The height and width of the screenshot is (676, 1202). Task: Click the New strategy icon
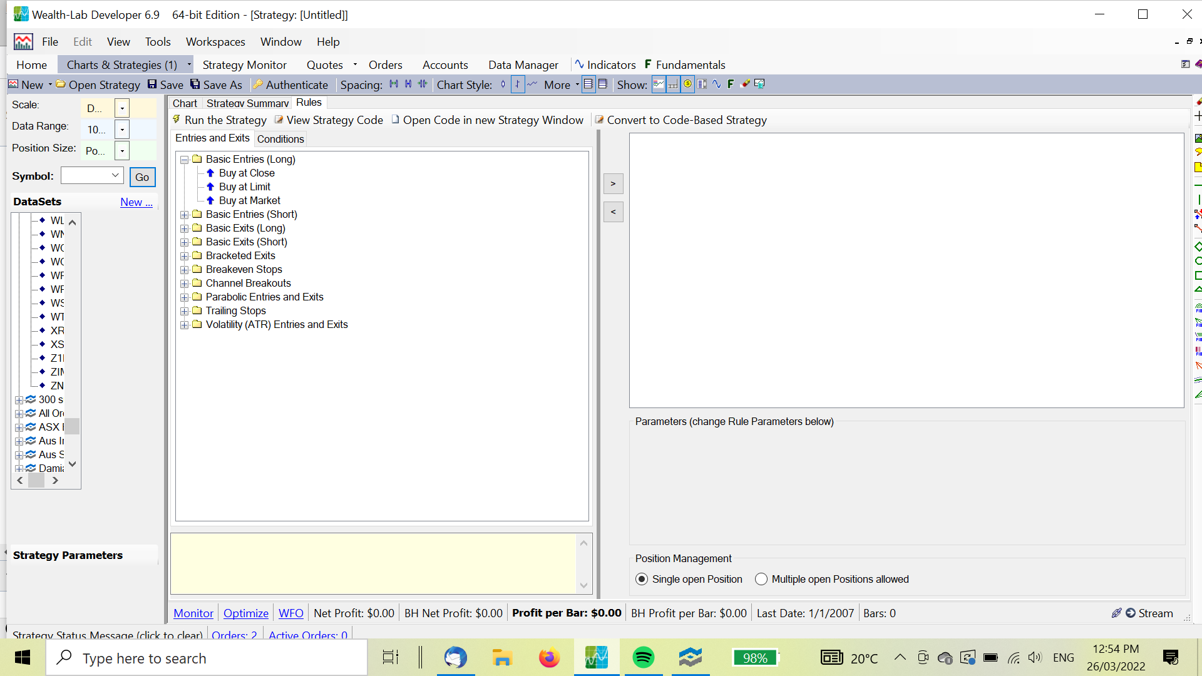coord(13,84)
